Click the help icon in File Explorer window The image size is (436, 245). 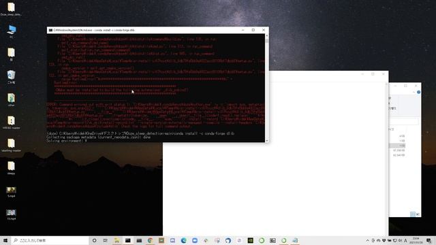tap(418, 92)
